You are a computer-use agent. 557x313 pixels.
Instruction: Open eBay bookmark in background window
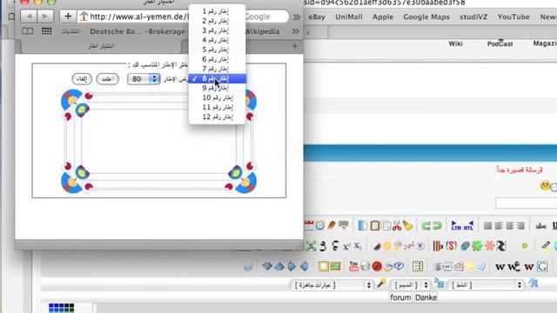[x=317, y=17]
